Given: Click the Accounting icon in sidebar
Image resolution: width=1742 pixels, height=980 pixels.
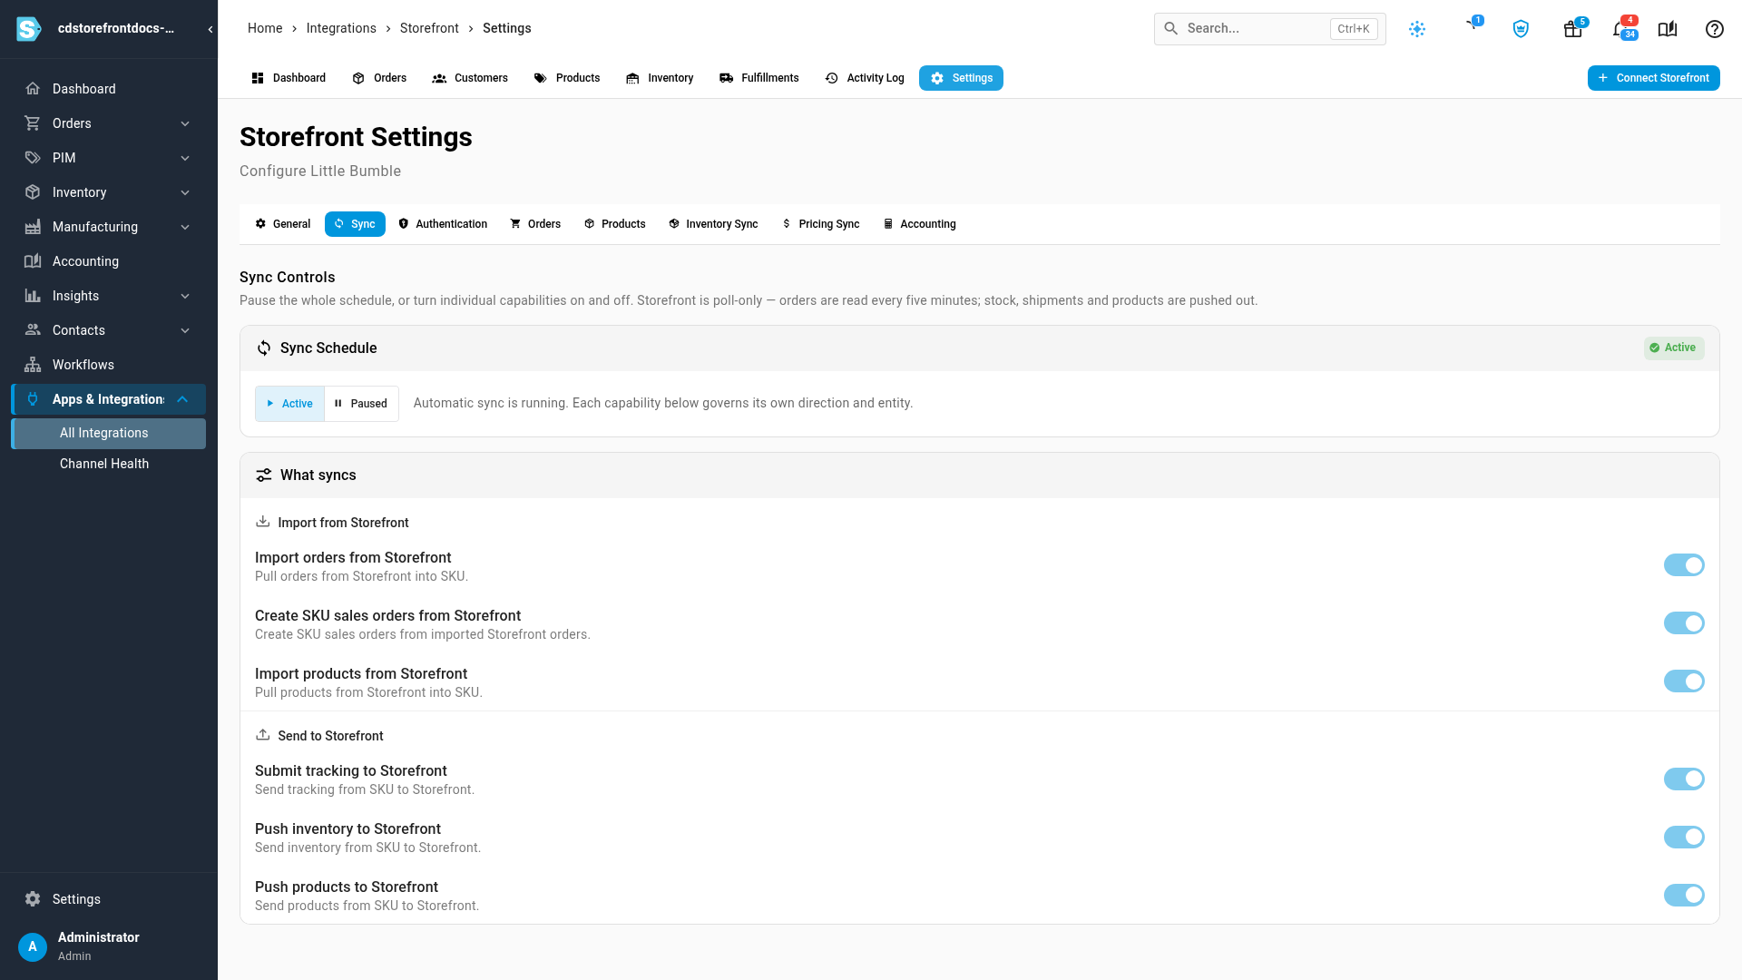Looking at the screenshot, I should tap(33, 261).
